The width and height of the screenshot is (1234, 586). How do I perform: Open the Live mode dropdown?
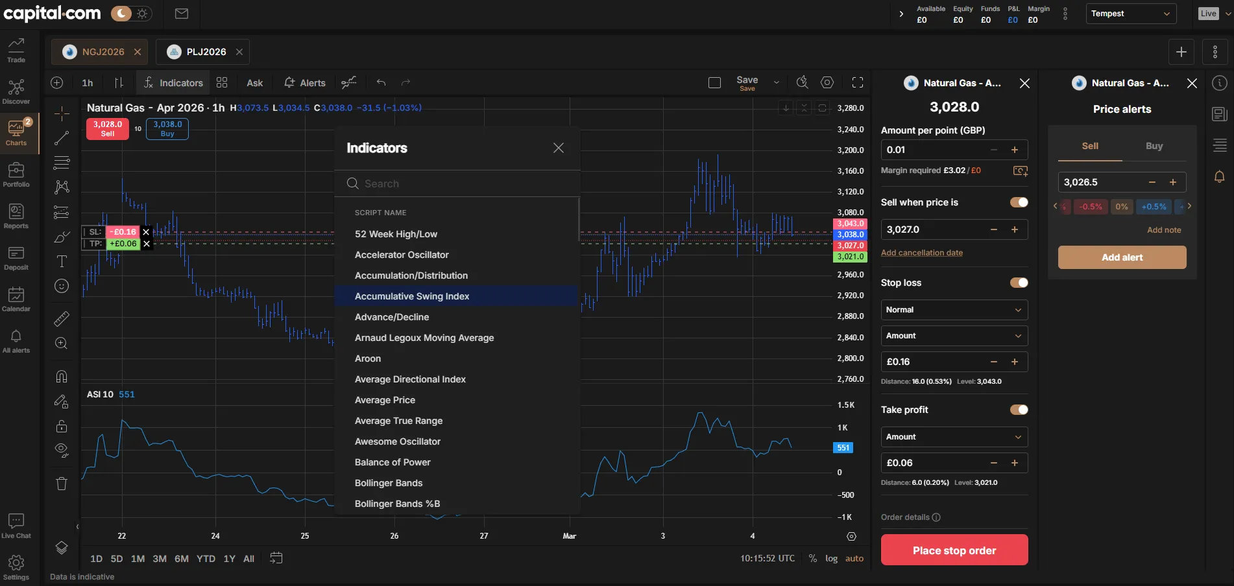[1213, 14]
